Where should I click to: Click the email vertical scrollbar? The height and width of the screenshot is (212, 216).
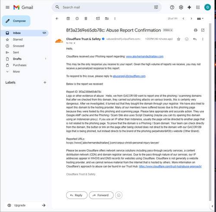(210, 112)
